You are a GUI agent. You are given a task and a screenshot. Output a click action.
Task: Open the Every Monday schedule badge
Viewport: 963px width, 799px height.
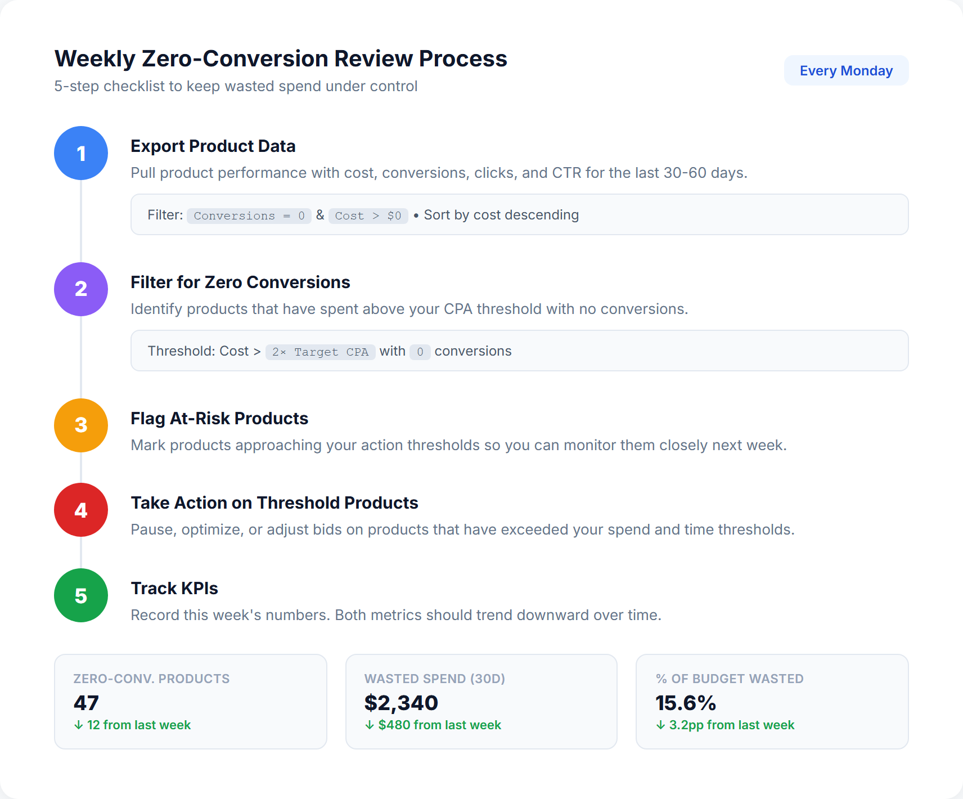(x=846, y=70)
